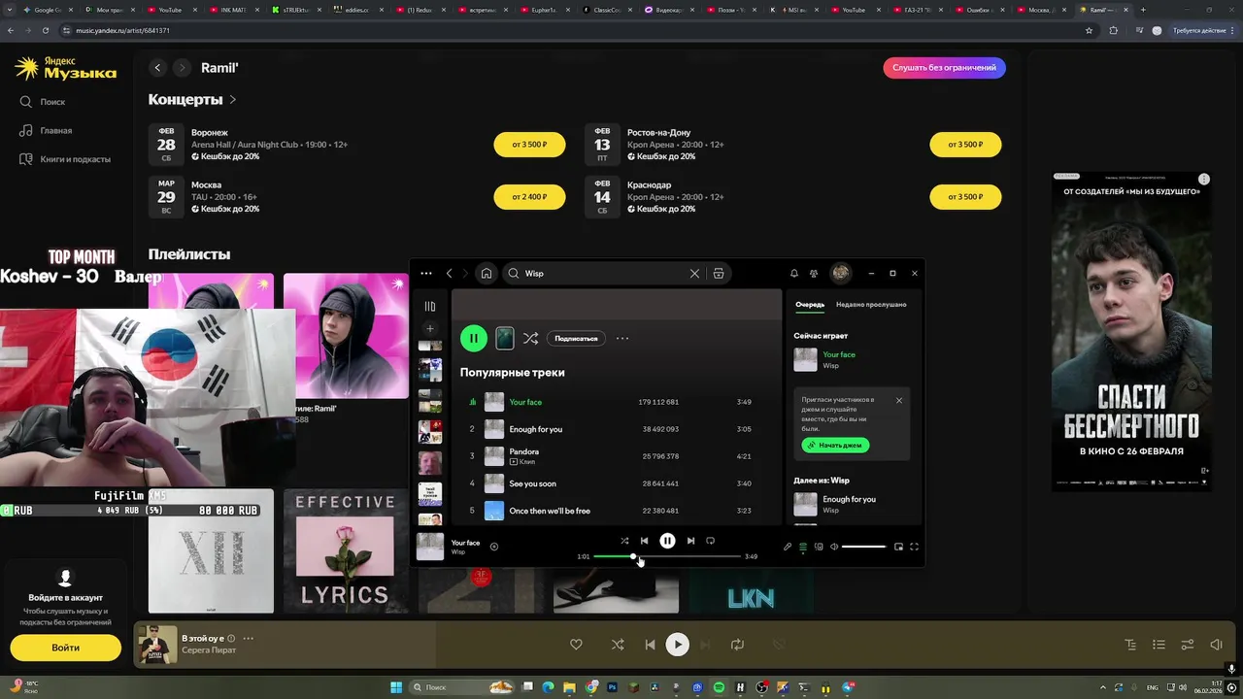
Task: Go back in Spotify window
Action: (x=449, y=274)
